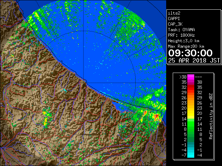Click the cyan -7 dBZ legend swatch
Viewport: 222px width, 166px height.
click(x=191, y=155)
